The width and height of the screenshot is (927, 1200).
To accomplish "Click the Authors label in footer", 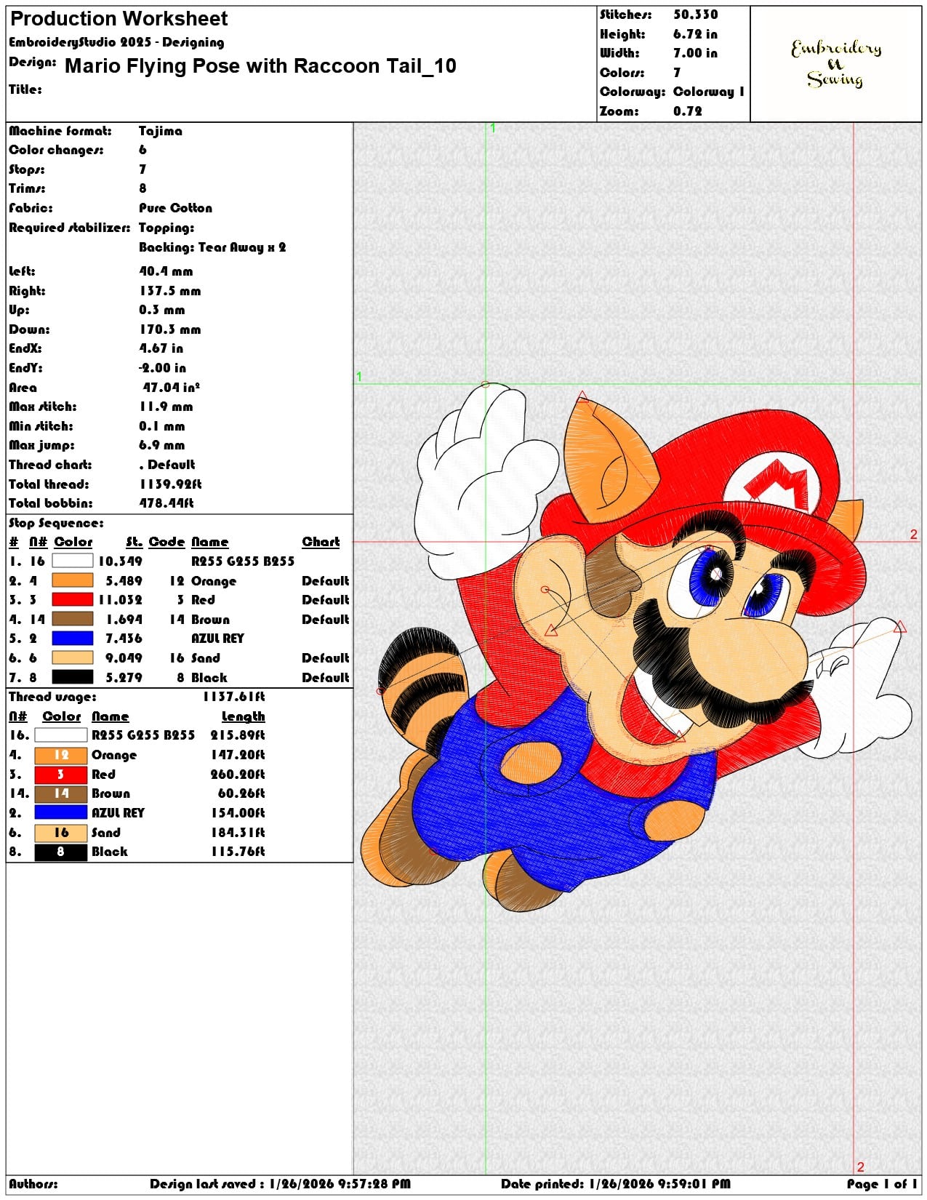I will [x=33, y=1183].
